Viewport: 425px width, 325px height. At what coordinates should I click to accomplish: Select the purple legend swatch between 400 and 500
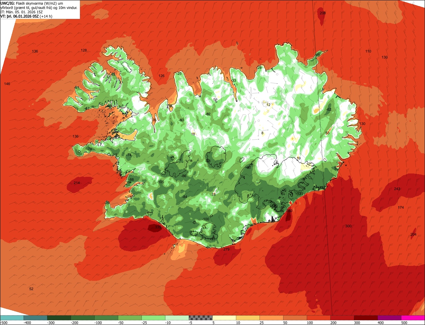pos(389,317)
